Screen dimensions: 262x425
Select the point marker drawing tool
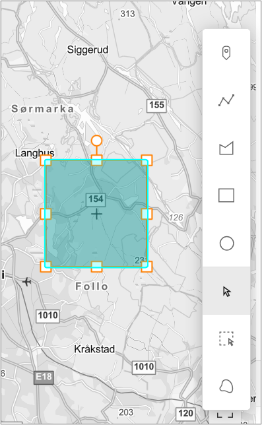coord(226,53)
